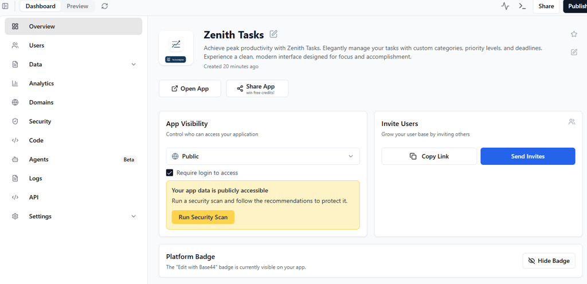Viewport: 587px width, 284px height.
Task: Click the Invite Users heading
Action: click(x=400, y=124)
